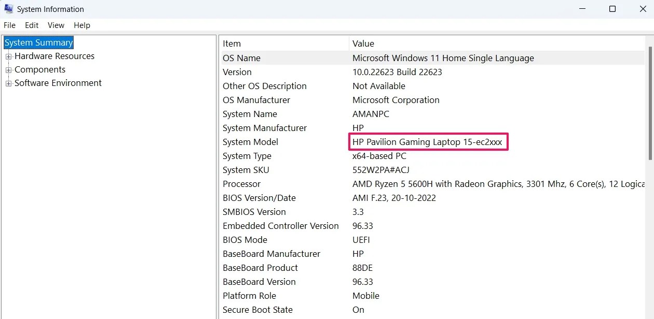654x319 pixels.
Task: Select the System Model row
Action: 432,142
